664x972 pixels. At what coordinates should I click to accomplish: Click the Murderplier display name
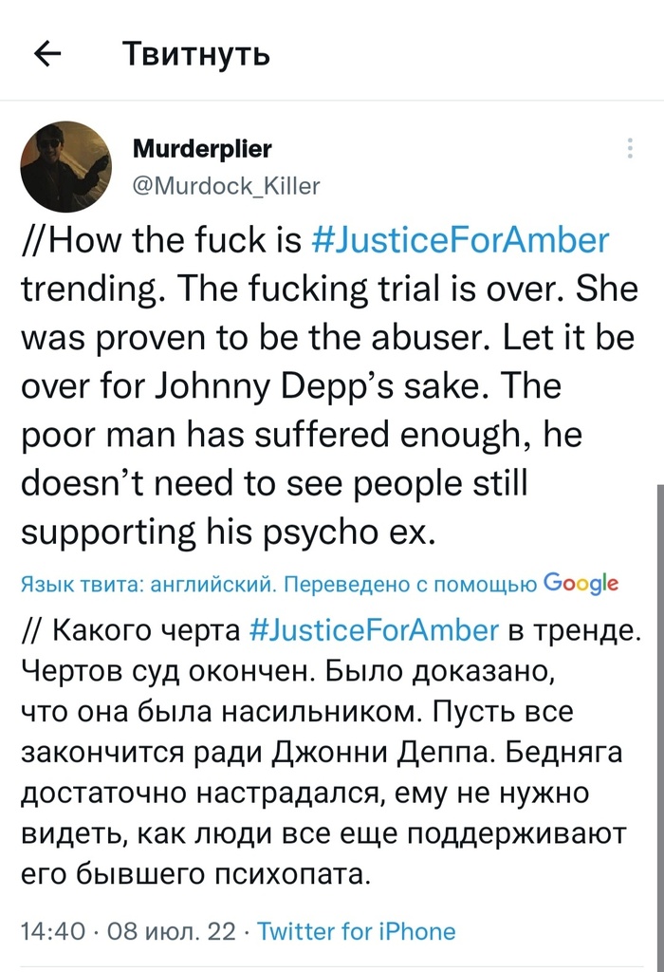[x=202, y=149]
